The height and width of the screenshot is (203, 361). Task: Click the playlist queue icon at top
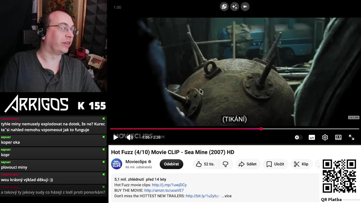click(x=224, y=6)
